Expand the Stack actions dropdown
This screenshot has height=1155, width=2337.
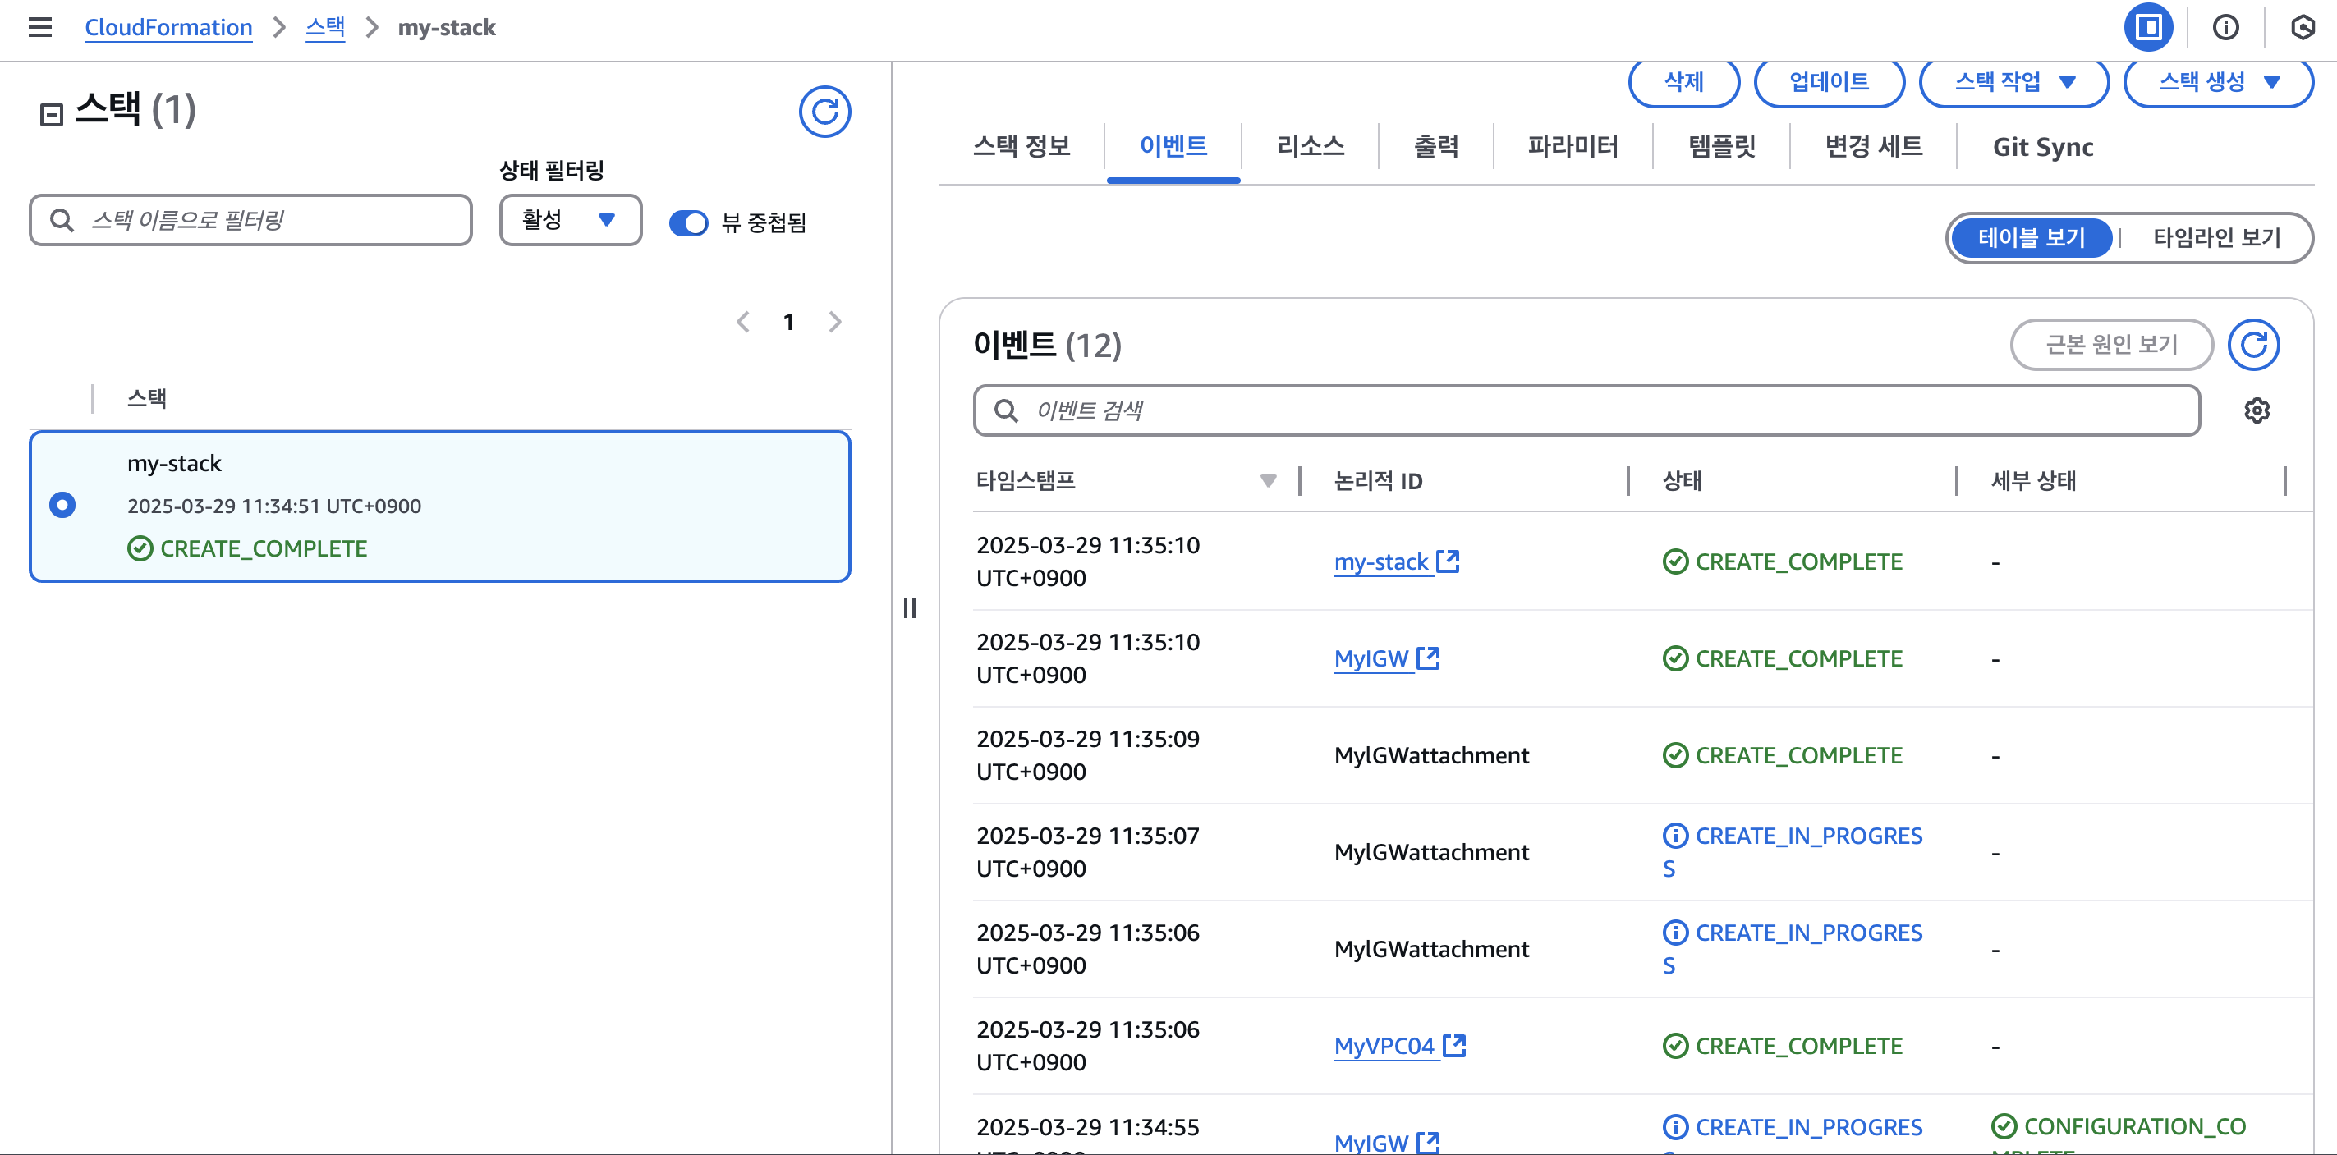click(x=2013, y=81)
